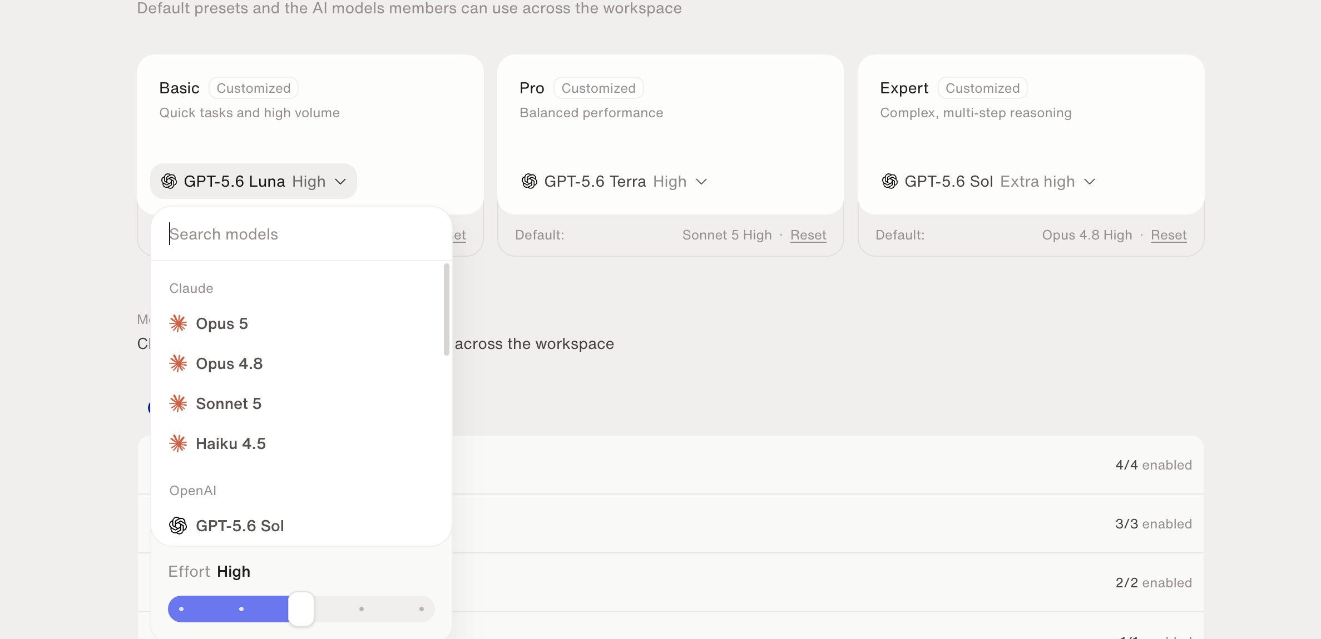Viewport: 1321px width, 639px height.
Task: Set Effort slider to the highest dot
Action: click(422, 609)
